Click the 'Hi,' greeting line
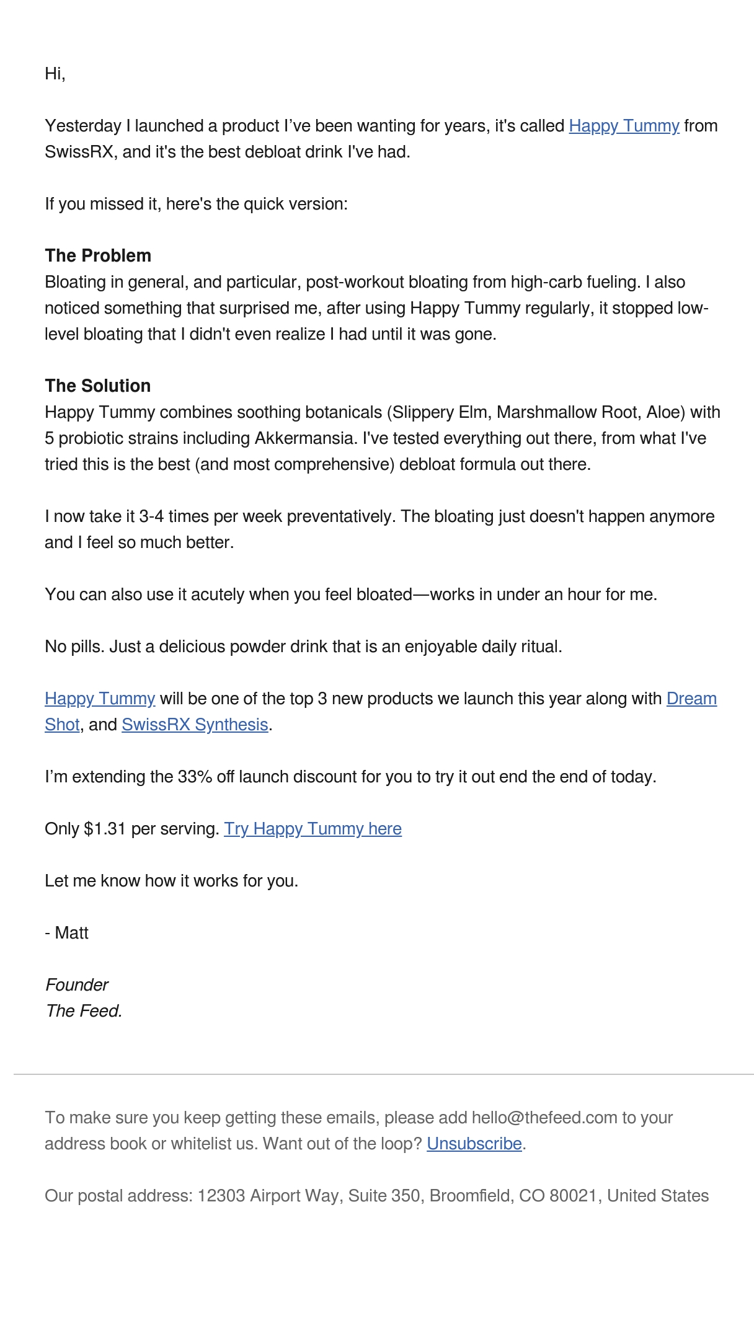The height and width of the screenshot is (1339, 754). pos(55,74)
